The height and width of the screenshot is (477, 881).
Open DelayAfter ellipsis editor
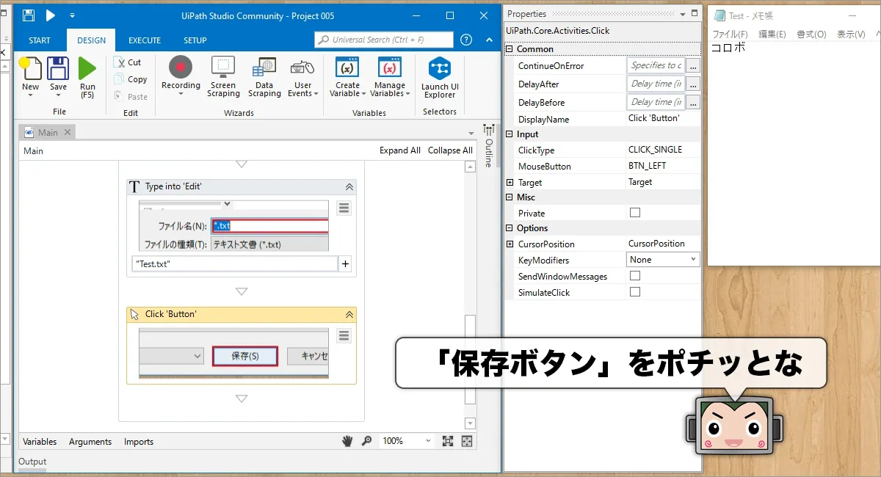pos(693,84)
